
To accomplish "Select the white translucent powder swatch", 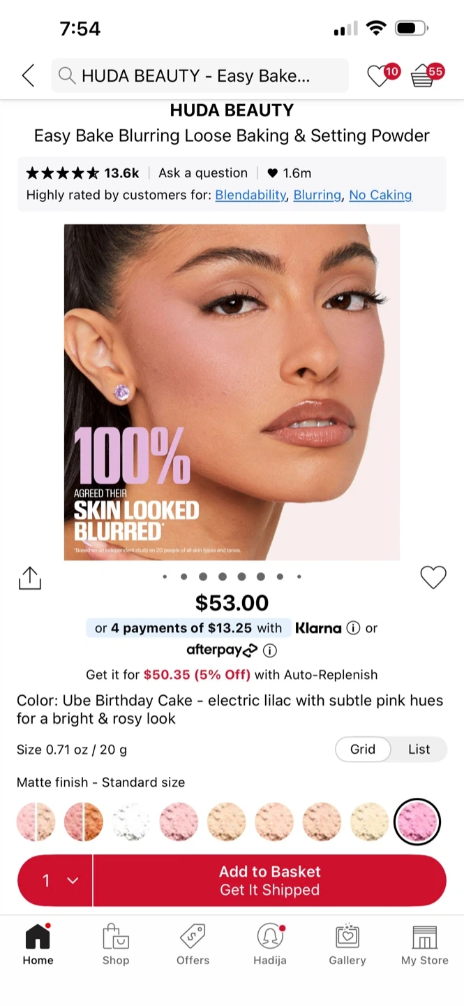I will [131, 822].
